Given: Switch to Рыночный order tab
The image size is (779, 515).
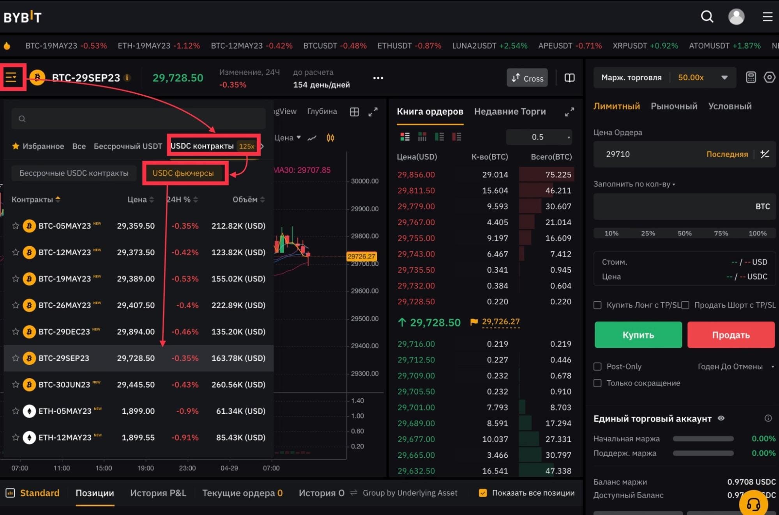Looking at the screenshot, I should pos(674,106).
